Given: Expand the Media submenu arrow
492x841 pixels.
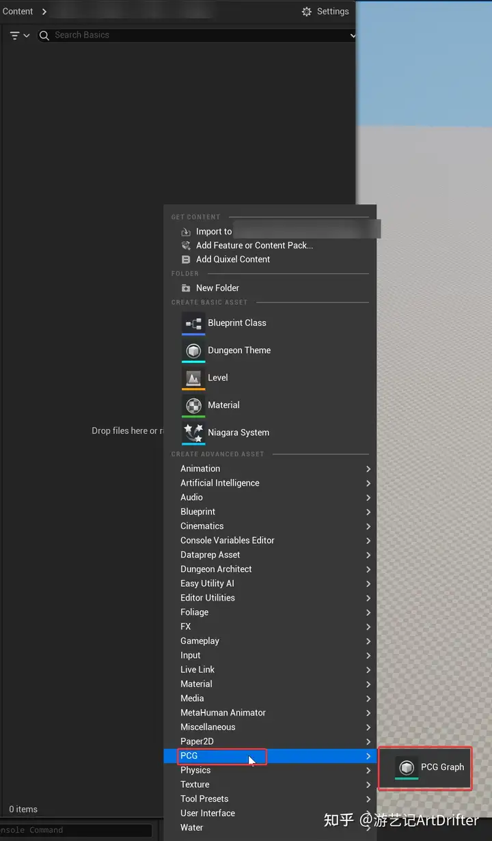Looking at the screenshot, I should tap(368, 698).
